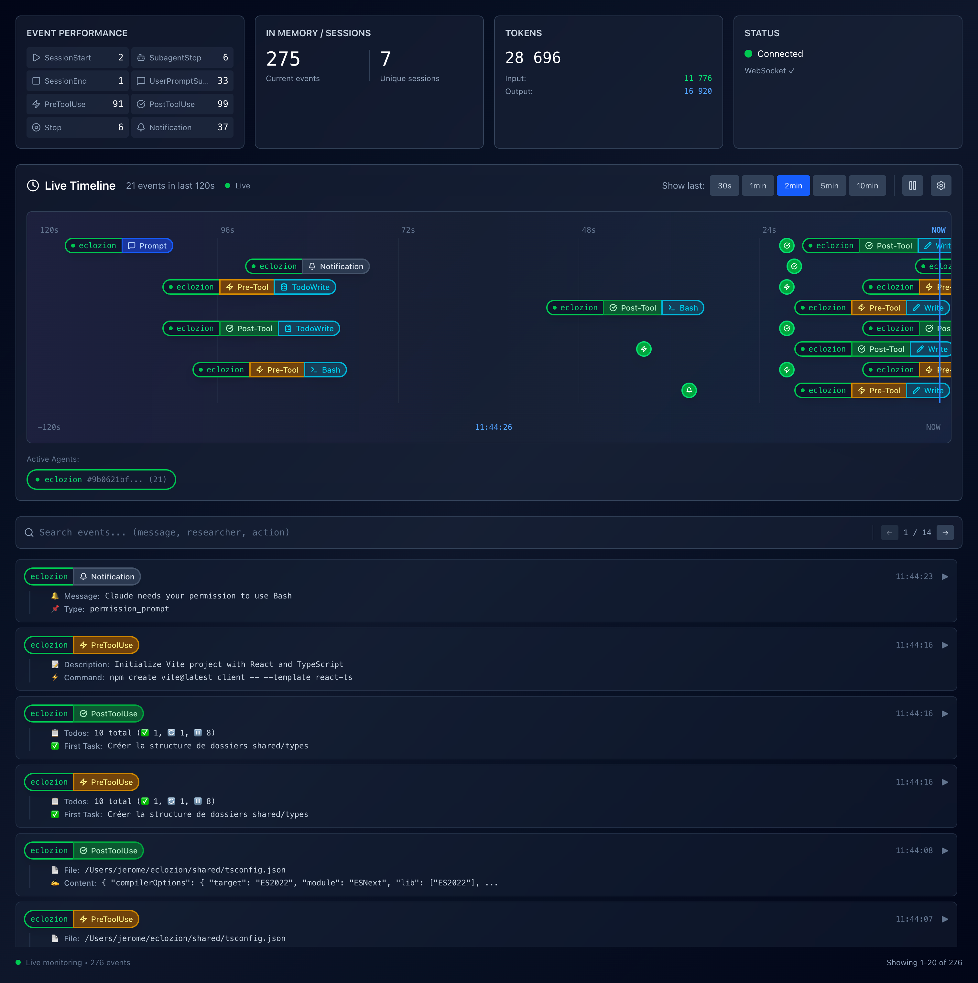Image resolution: width=978 pixels, height=983 pixels.
Task: Click the output tokens value 16 920
Action: tap(698, 91)
